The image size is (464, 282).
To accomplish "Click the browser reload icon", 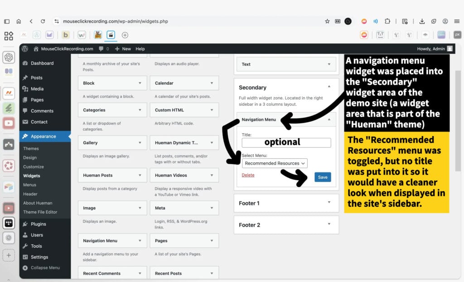I will pyautogui.click(x=43, y=21).
